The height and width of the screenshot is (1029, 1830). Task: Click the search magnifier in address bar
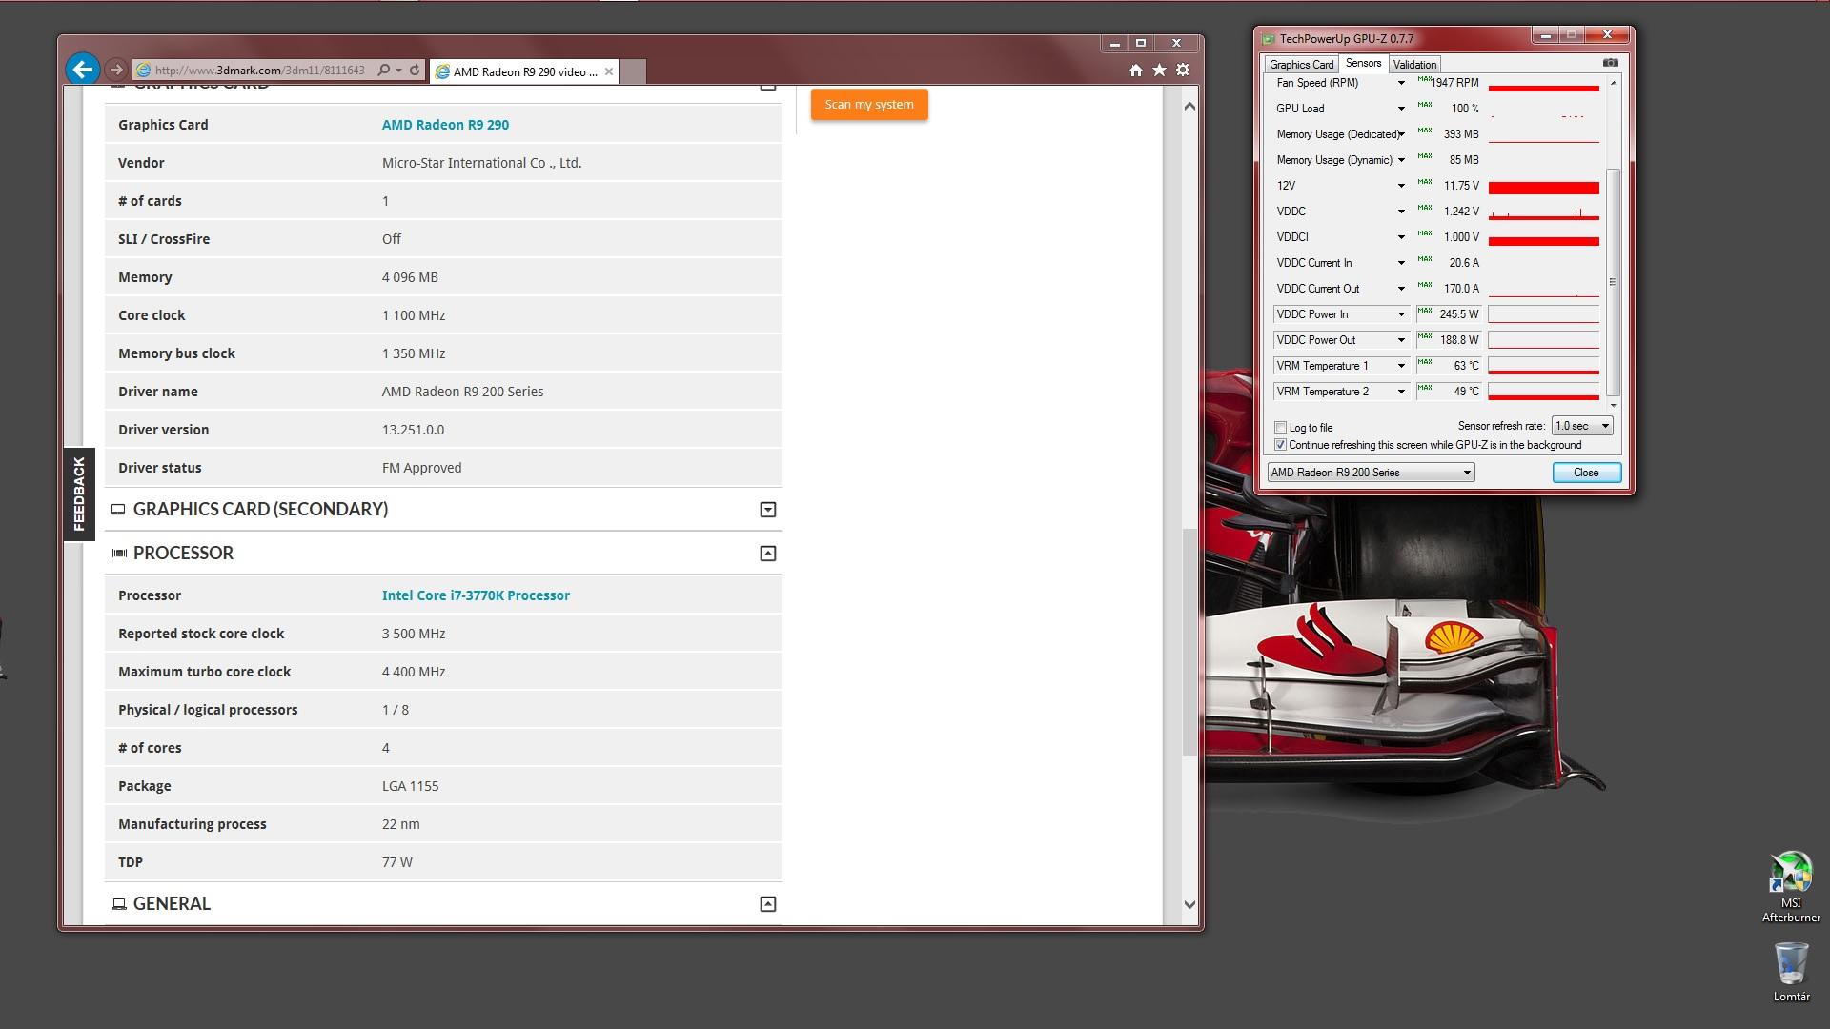point(383,71)
